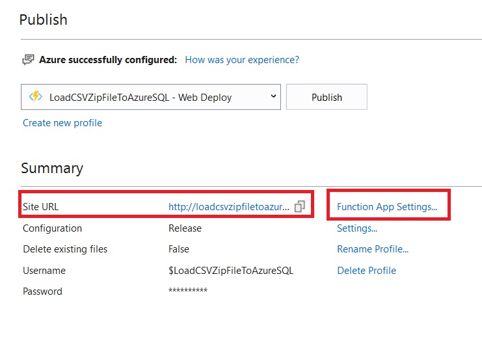Image resolution: width=482 pixels, height=339 pixels.
Task: Click Azure successfully configured text
Action: coord(108,60)
